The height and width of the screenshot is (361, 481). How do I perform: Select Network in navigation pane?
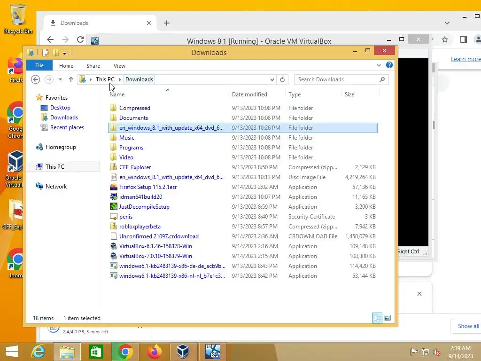56,187
